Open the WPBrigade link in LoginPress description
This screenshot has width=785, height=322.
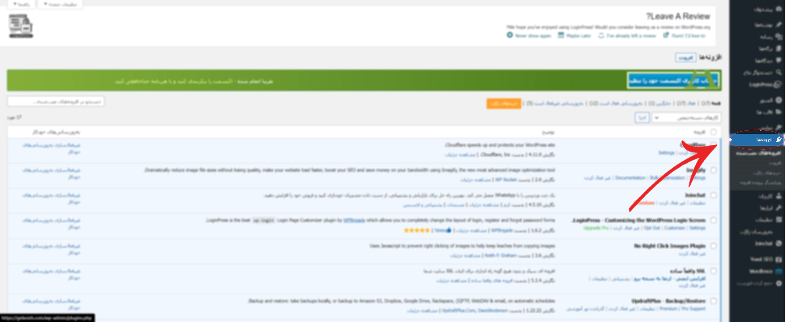[354, 220]
